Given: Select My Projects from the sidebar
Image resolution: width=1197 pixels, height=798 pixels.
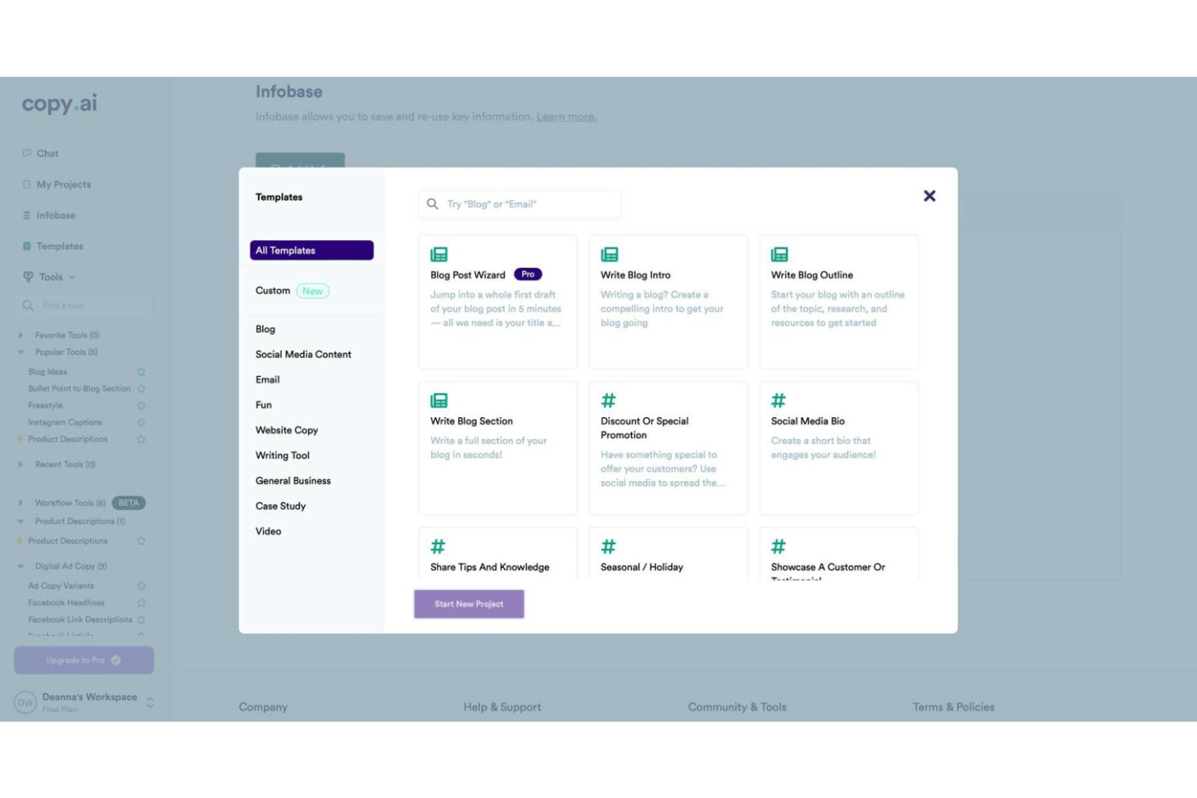Looking at the screenshot, I should 62,184.
